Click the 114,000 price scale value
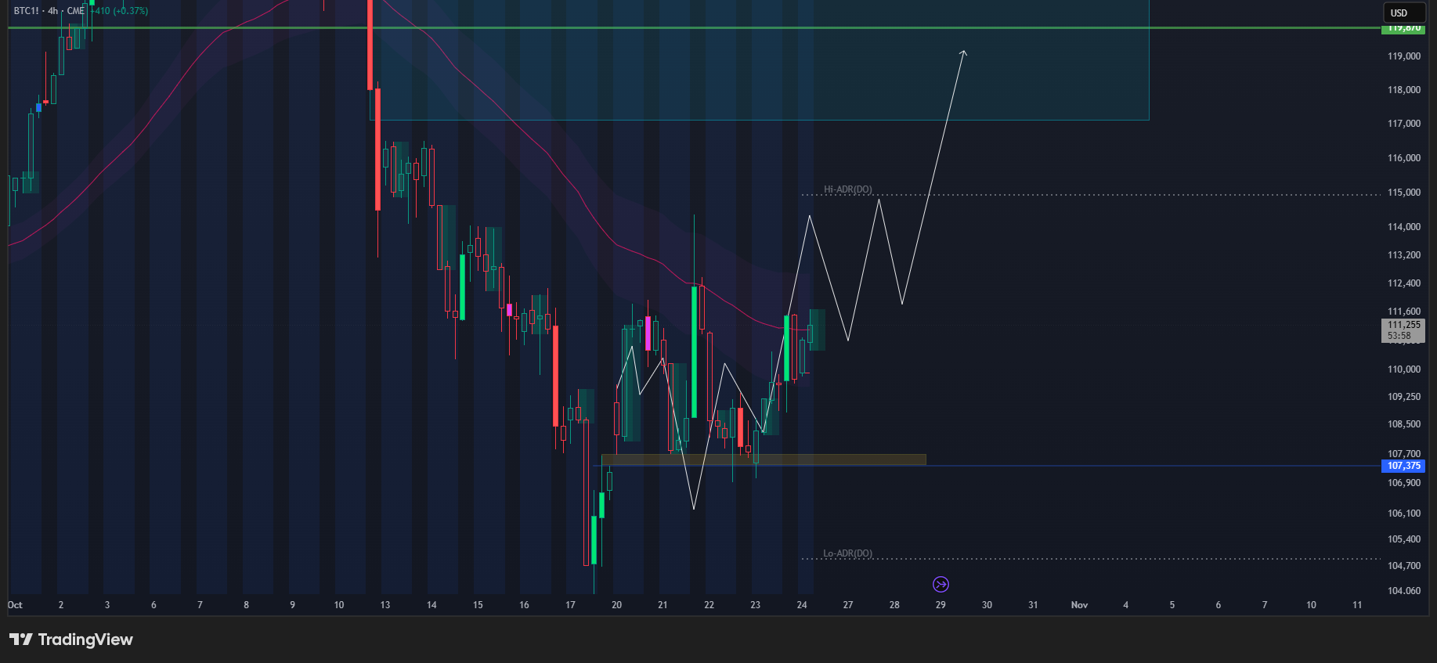This screenshot has width=1437, height=663. [1404, 227]
